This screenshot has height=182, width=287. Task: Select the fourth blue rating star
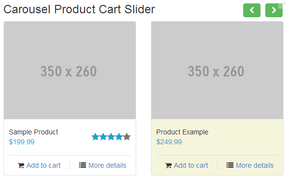(x=119, y=137)
